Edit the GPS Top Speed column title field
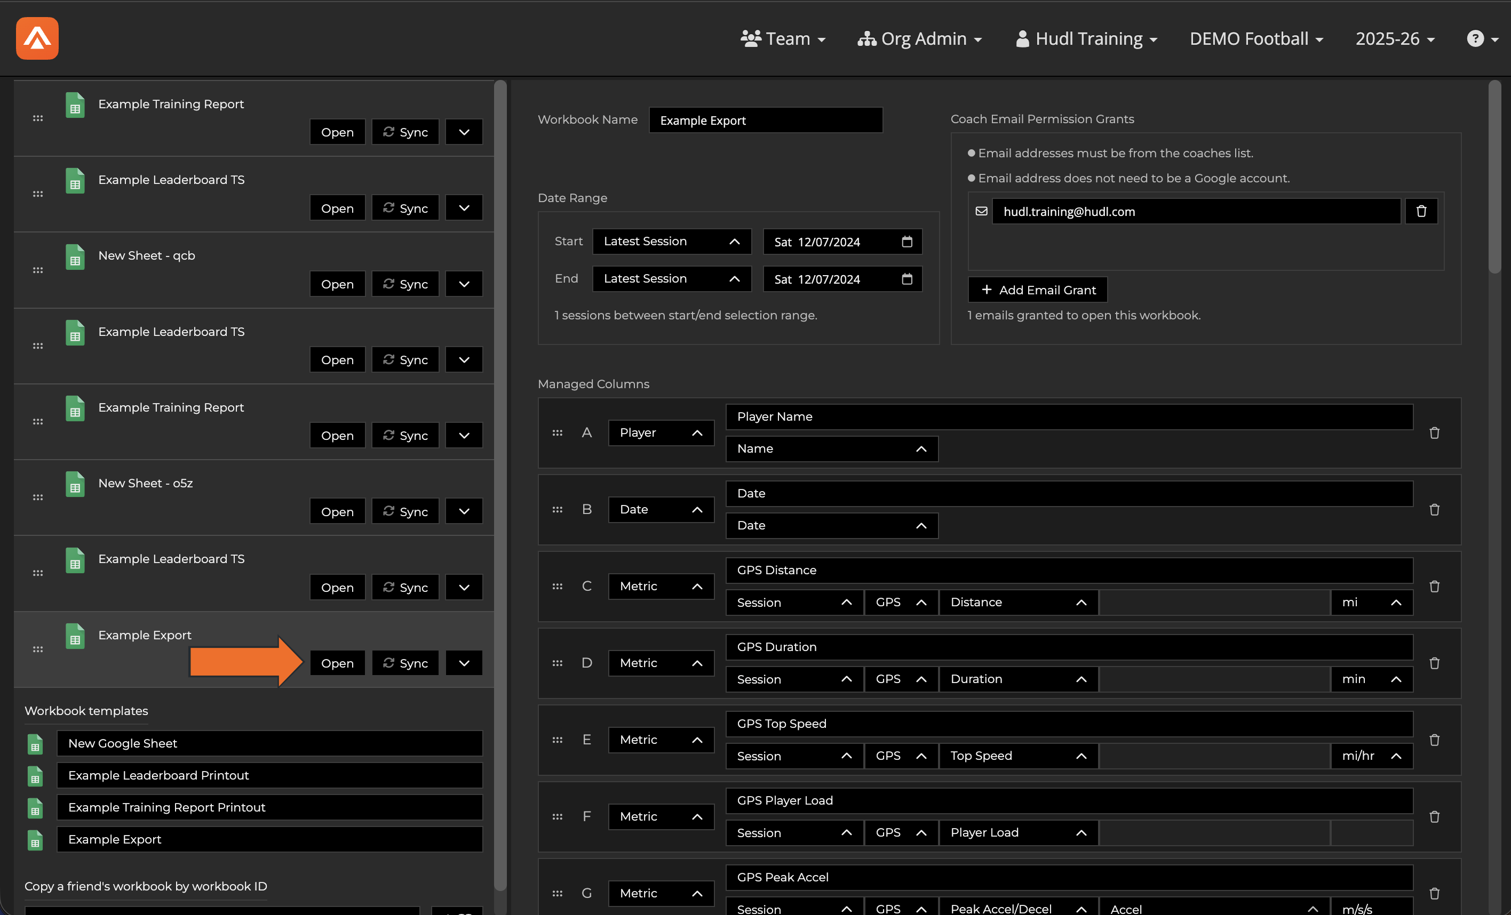 (x=1069, y=724)
